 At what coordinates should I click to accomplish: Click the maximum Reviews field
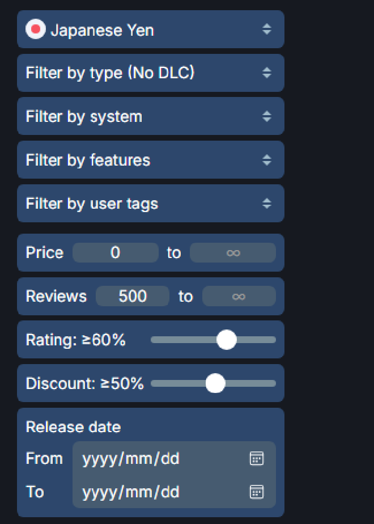239,296
